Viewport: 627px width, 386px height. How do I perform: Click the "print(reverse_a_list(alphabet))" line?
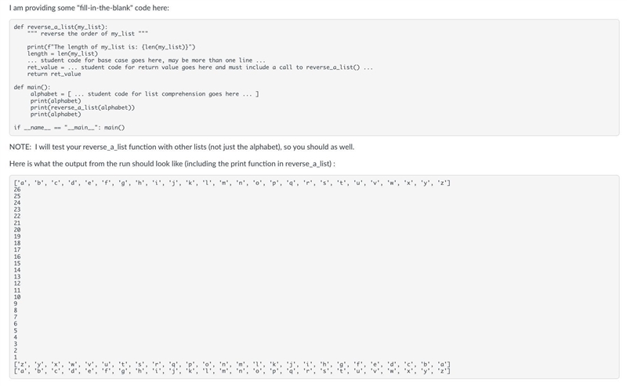(x=82, y=107)
